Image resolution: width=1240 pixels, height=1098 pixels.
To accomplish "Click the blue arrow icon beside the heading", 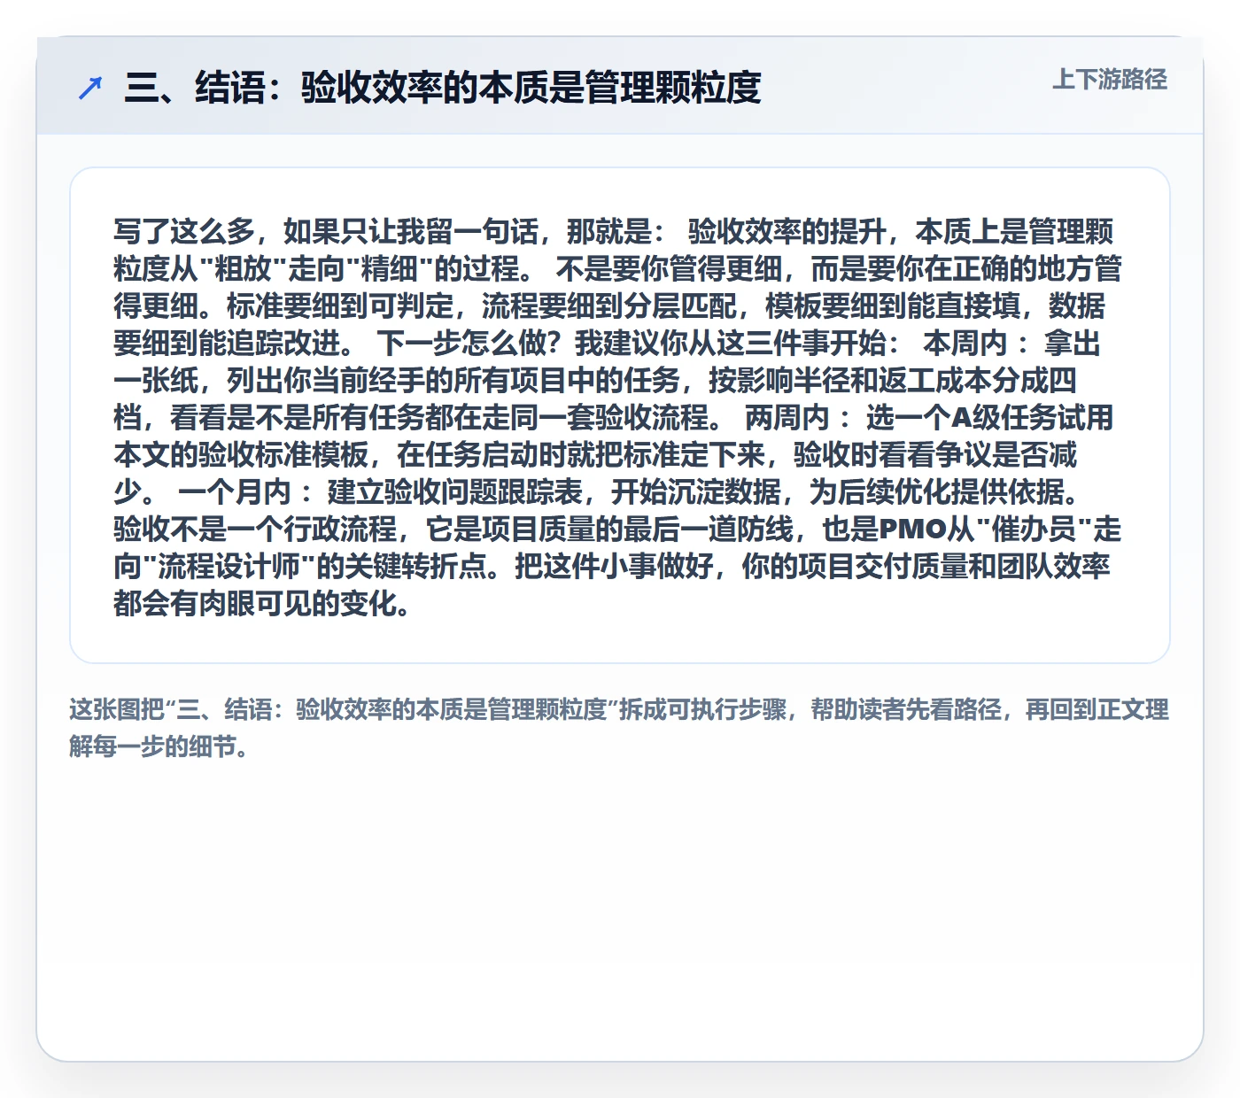I will point(90,88).
